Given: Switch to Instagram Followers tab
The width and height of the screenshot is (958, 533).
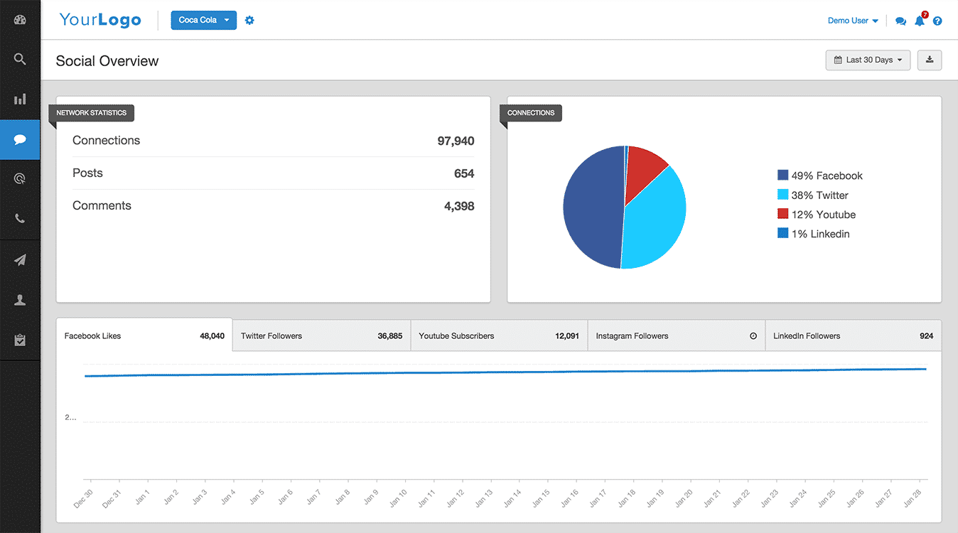Looking at the screenshot, I should pyautogui.click(x=676, y=335).
